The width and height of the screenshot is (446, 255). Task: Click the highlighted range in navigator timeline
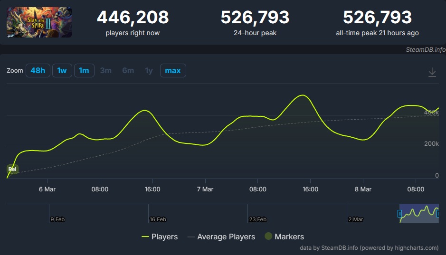pyautogui.click(x=418, y=214)
